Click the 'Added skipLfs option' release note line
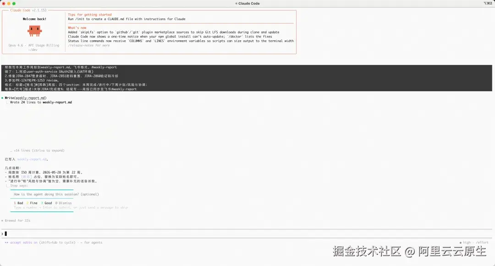The width and height of the screenshot is (495, 266). (174, 32)
